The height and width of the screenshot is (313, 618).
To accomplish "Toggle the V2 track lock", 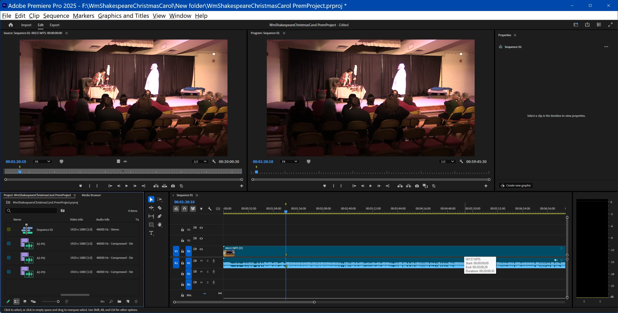I will click(183, 240).
